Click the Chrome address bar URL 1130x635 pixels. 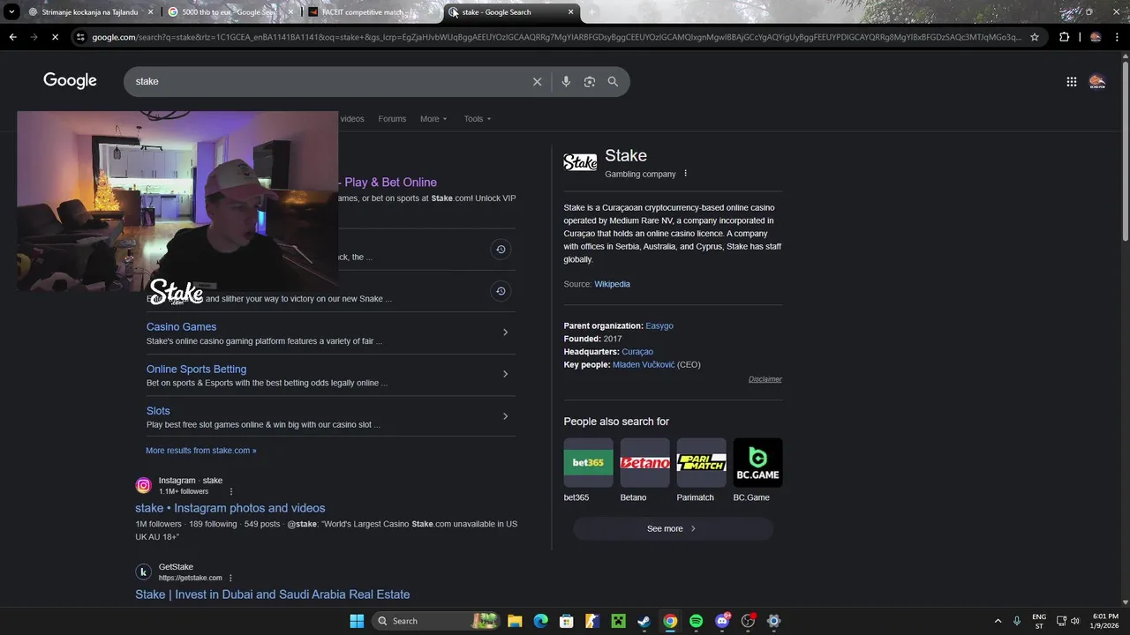click(x=556, y=37)
